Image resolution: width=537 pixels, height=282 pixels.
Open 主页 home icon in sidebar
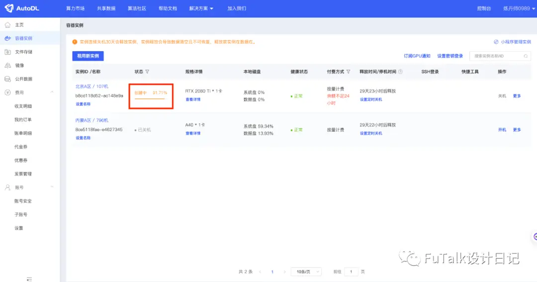pyautogui.click(x=7, y=25)
